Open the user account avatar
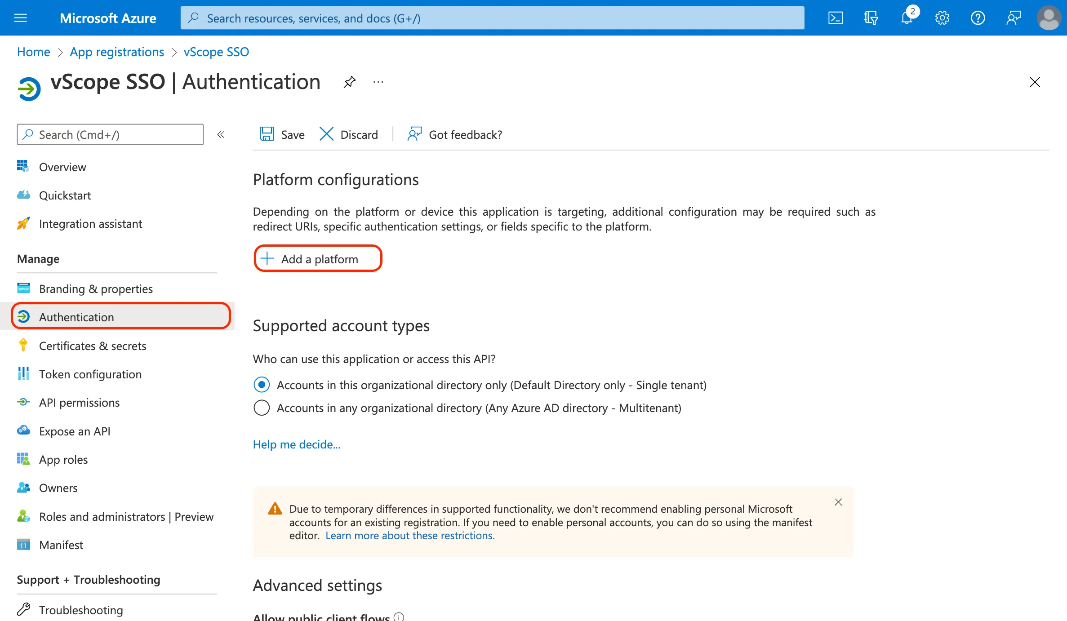 pos(1049,18)
